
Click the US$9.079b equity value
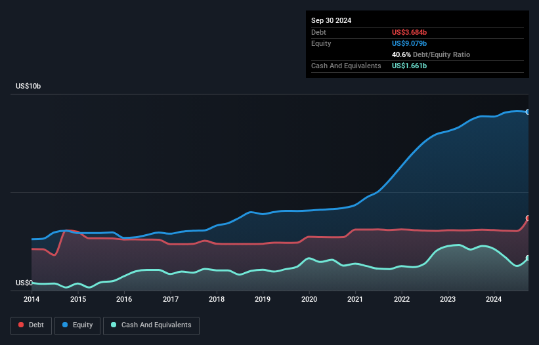point(409,43)
